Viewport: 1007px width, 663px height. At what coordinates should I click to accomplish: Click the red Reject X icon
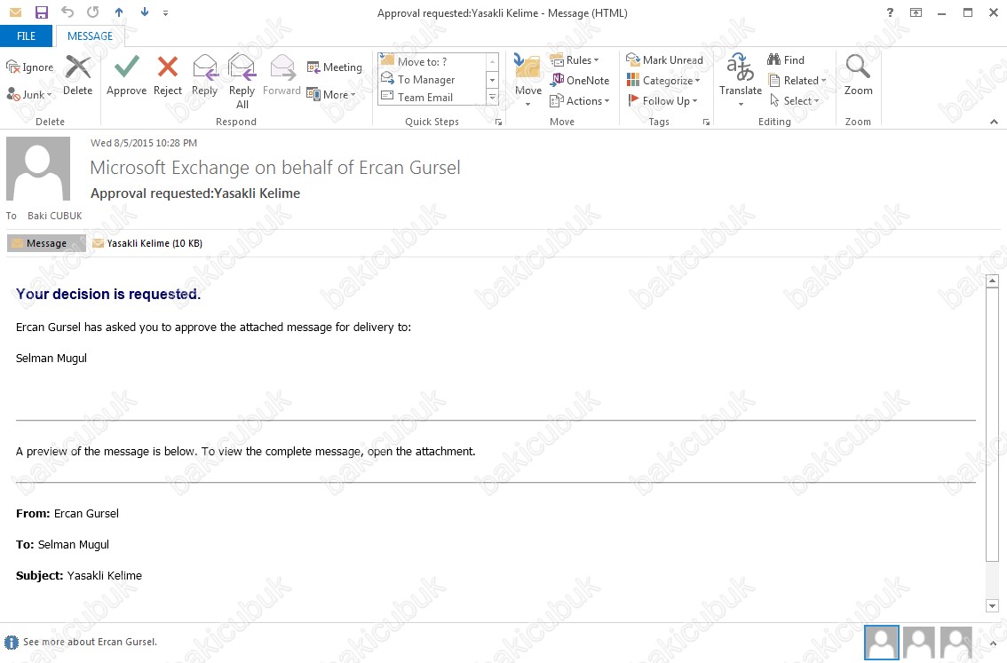(x=167, y=67)
